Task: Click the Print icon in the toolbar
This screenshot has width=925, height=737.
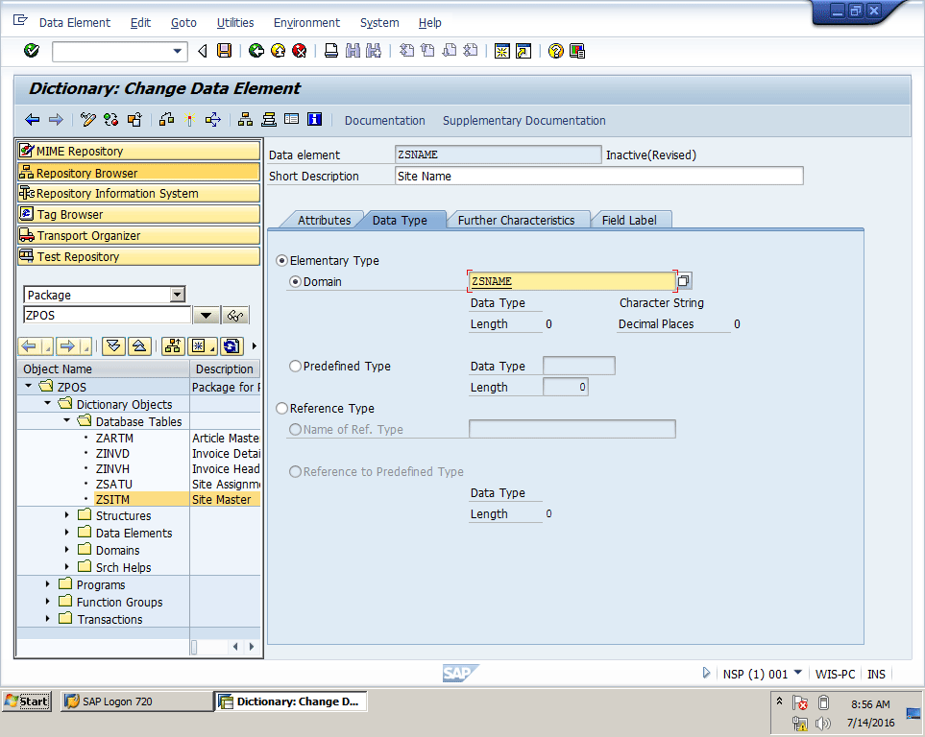Action: (330, 51)
